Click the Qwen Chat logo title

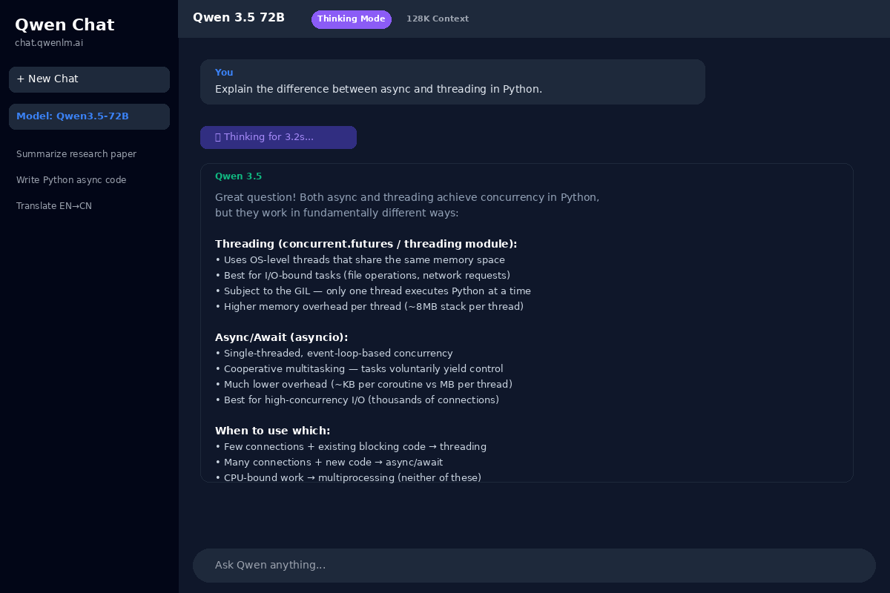click(x=65, y=24)
